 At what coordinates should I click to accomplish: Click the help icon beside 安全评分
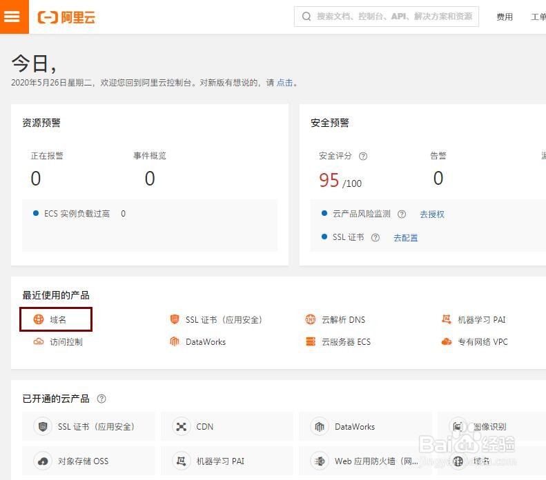point(363,156)
